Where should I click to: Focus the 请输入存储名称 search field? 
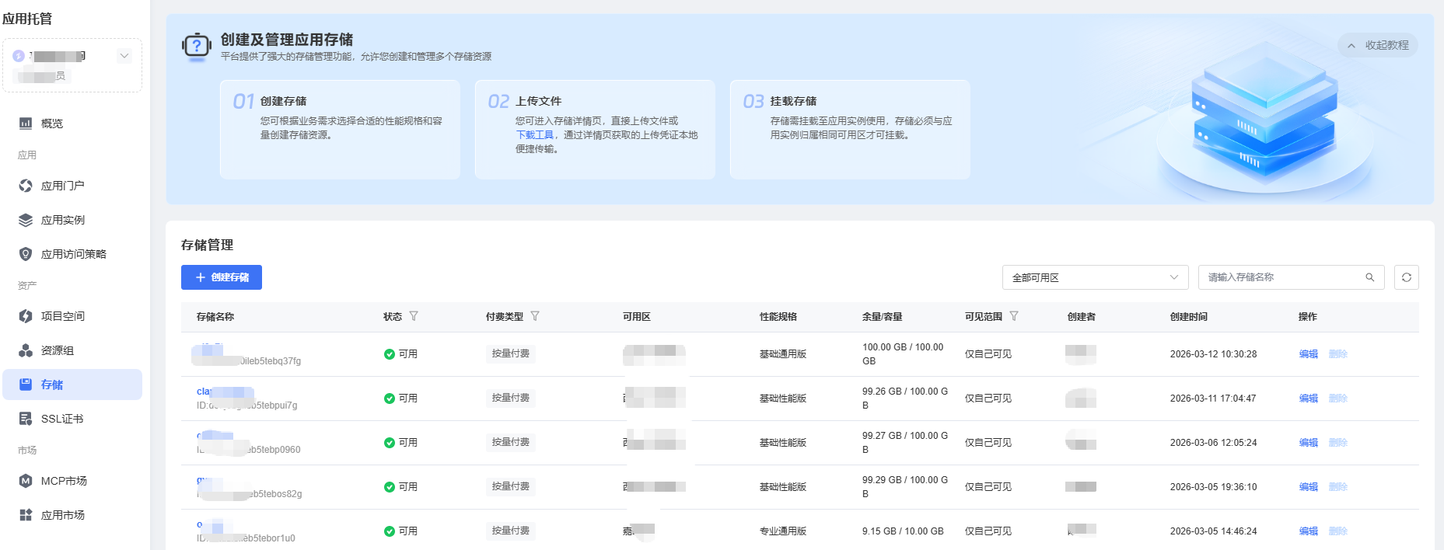pos(1281,277)
